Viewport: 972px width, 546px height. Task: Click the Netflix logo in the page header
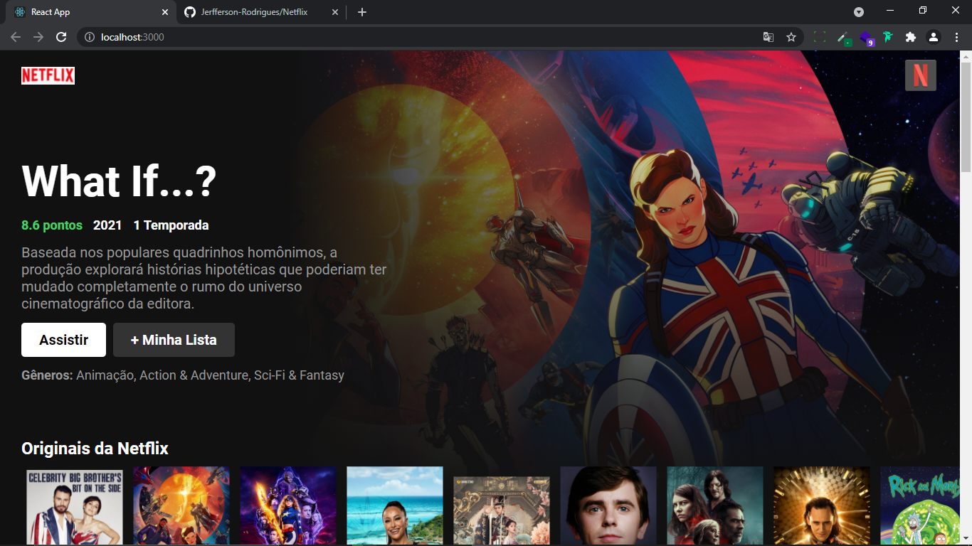coord(48,75)
